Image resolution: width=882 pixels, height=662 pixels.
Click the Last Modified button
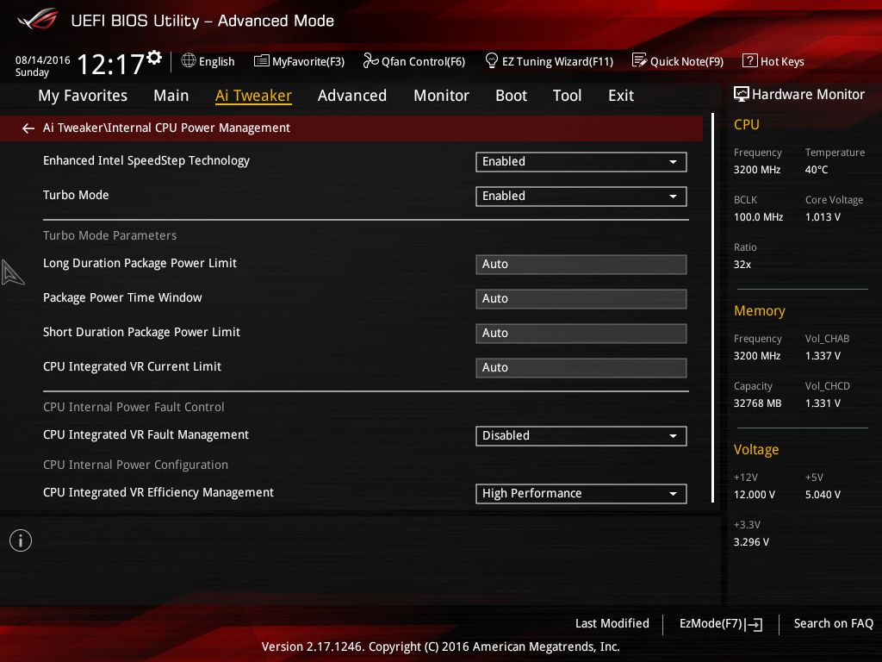pos(612,623)
